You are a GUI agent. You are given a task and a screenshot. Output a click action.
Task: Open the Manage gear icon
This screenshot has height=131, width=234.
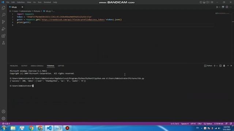[3, 118]
